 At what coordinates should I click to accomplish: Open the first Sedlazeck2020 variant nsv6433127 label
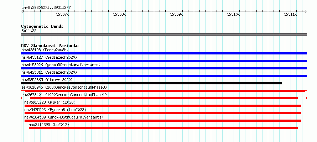coord(49,57)
